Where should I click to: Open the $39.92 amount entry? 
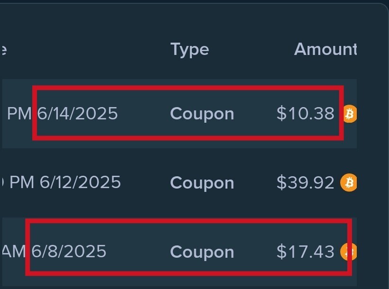pyautogui.click(x=306, y=182)
